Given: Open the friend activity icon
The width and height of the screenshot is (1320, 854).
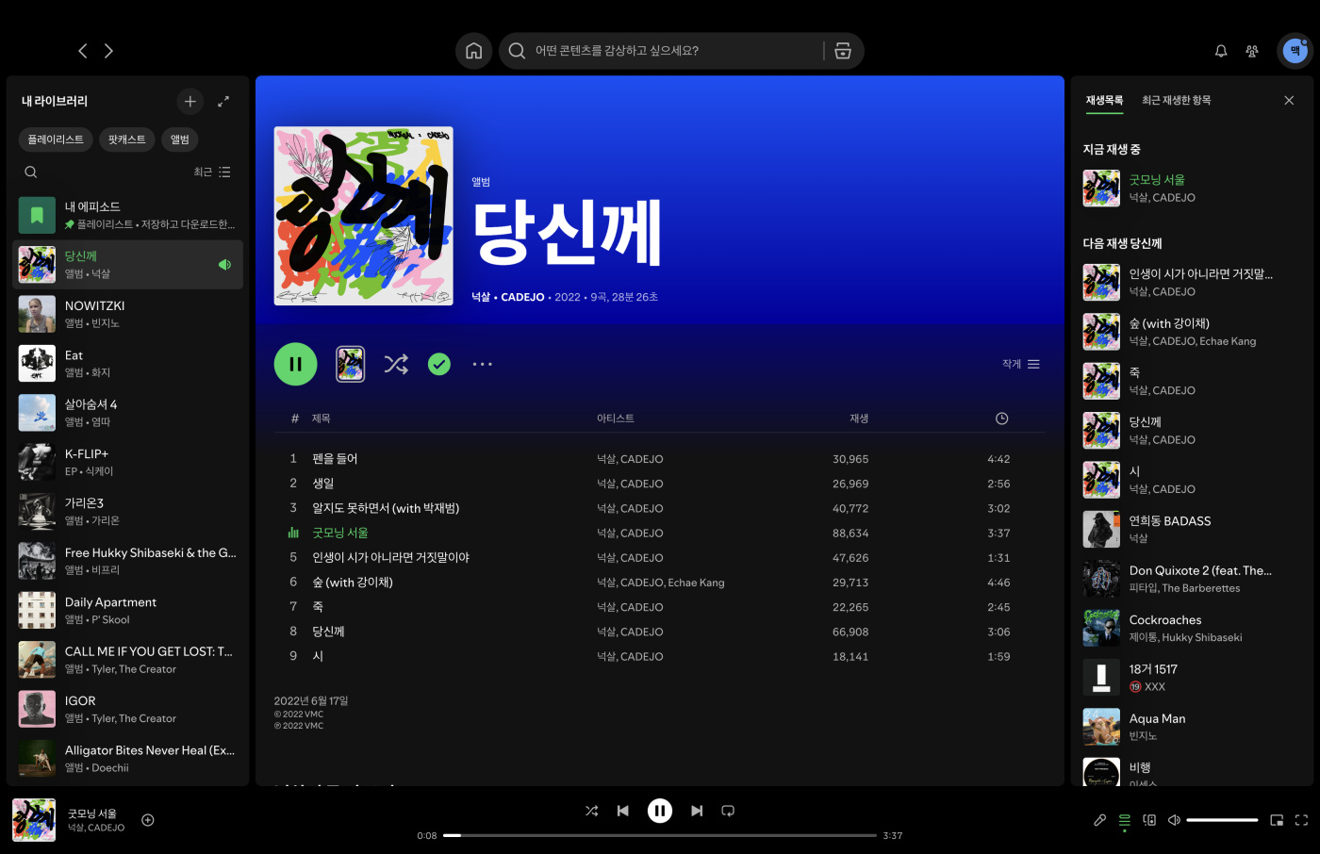Looking at the screenshot, I should click(1252, 51).
